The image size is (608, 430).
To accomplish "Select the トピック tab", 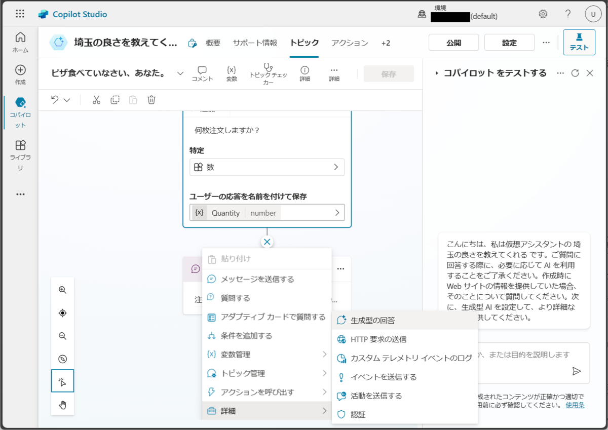I will [x=305, y=43].
